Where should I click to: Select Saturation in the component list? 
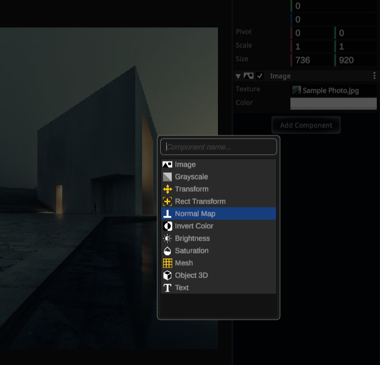(x=218, y=251)
